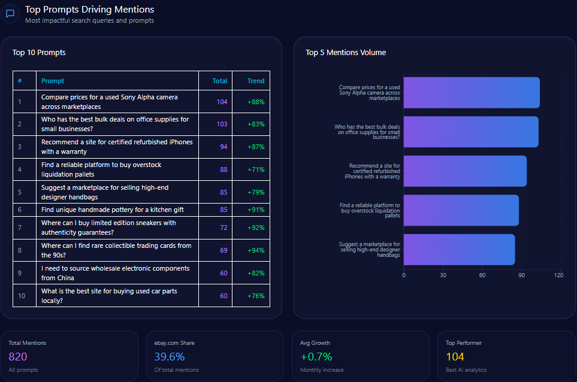Click the Avg Growth stat card
The image size is (577, 382).
point(360,356)
